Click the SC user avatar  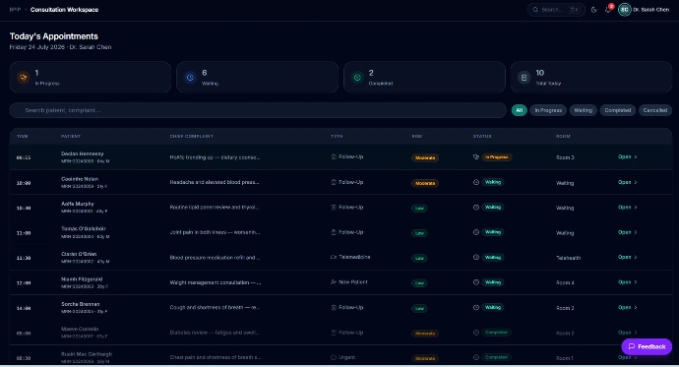[625, 10]
